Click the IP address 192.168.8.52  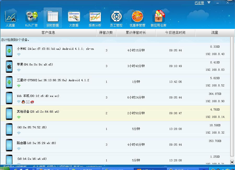coord(215,85)
